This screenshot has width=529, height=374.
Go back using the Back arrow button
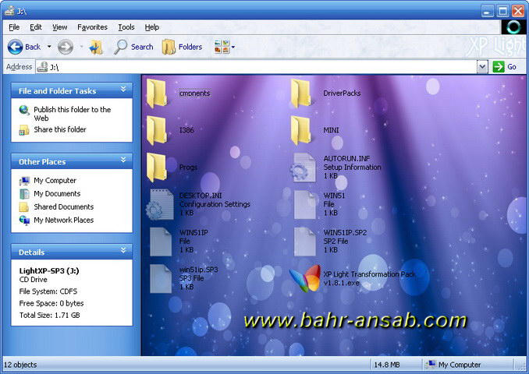pyautogui.click(x=24, y=47)
